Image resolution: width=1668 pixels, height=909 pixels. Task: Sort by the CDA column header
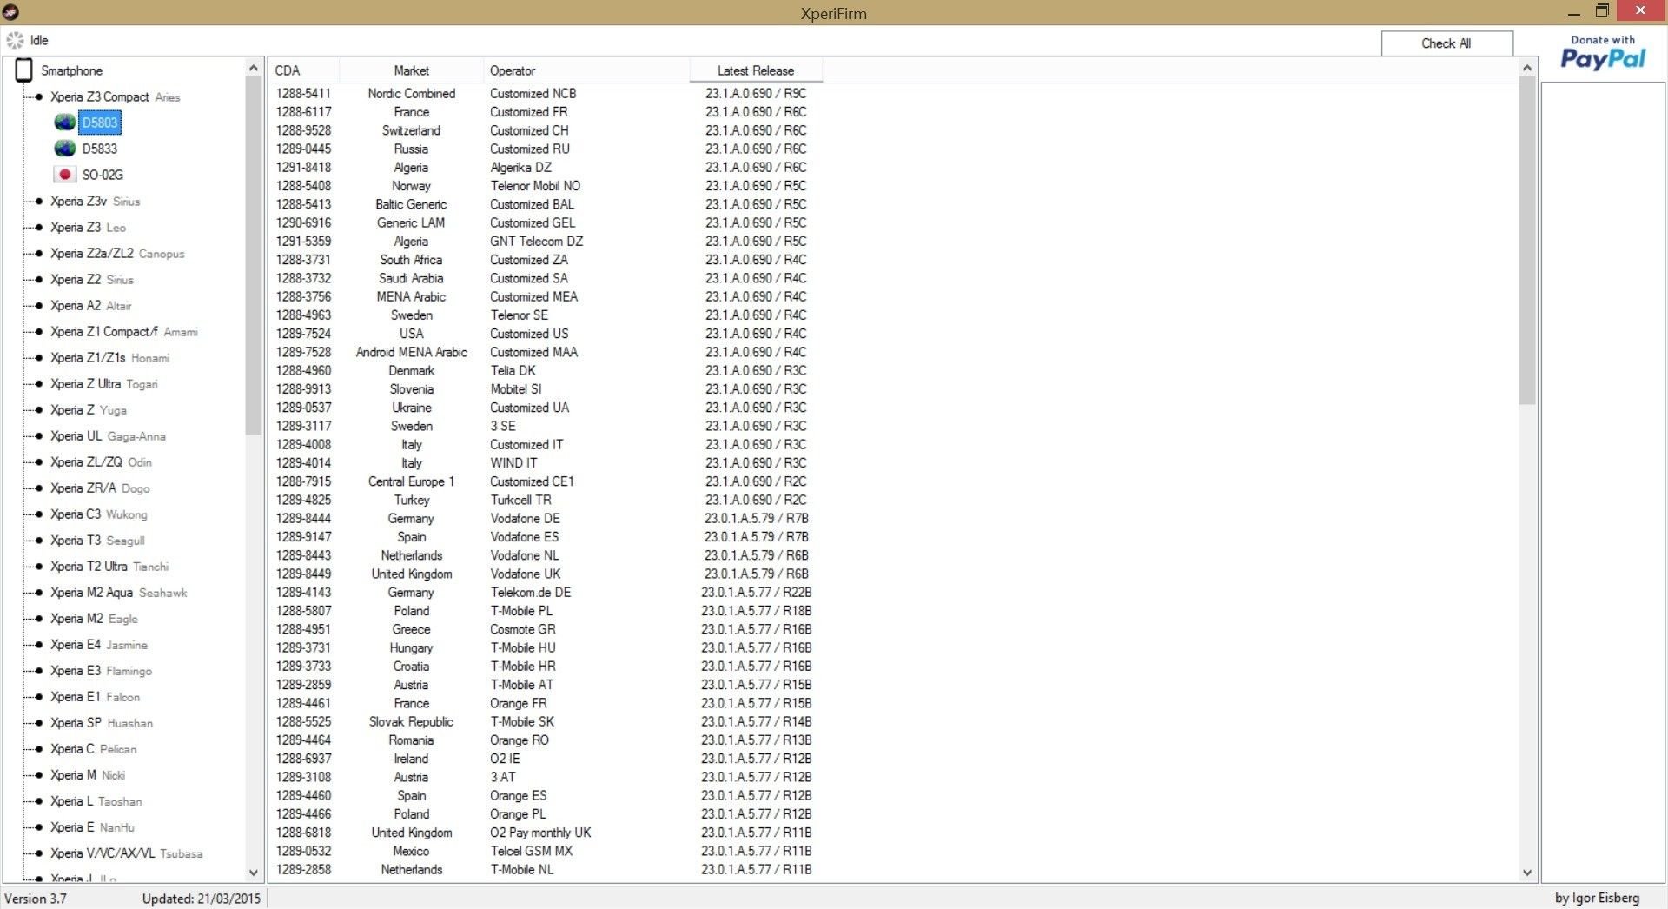[304, 70]
